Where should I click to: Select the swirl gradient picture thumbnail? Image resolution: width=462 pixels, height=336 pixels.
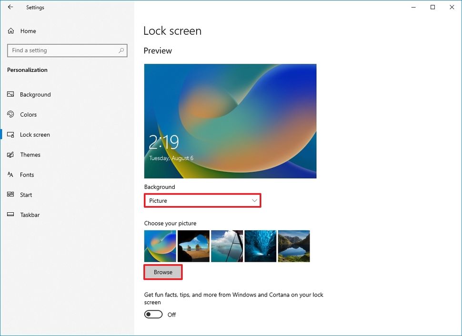click(x=160, y=246)
